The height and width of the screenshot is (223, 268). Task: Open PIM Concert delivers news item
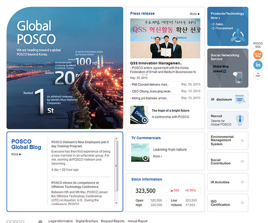[x=150, y=85]
